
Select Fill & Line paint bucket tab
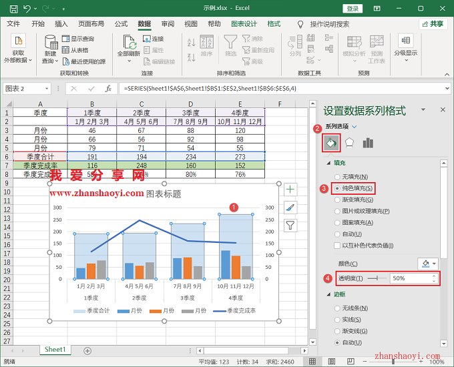(331, 143)
